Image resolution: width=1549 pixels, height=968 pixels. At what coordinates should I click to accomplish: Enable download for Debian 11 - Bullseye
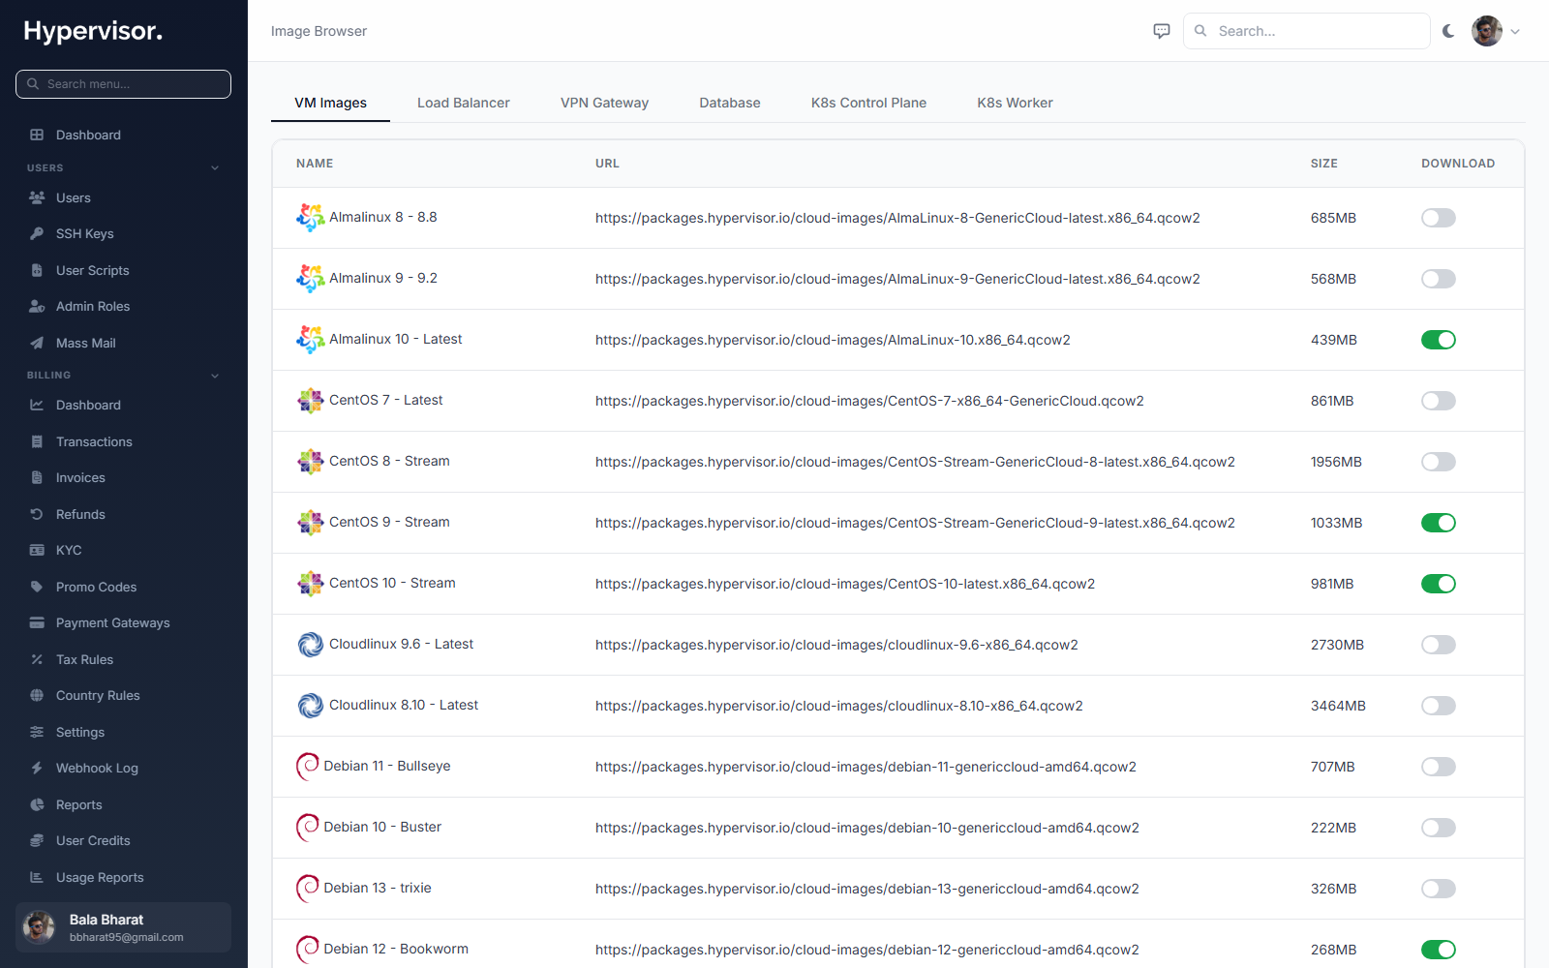point(1439,767)
